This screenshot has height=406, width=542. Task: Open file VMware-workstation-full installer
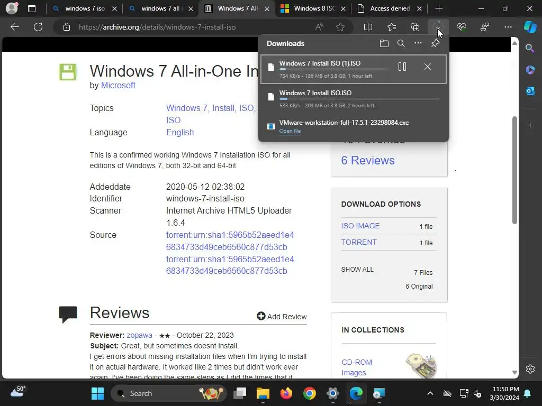point(290,131)
